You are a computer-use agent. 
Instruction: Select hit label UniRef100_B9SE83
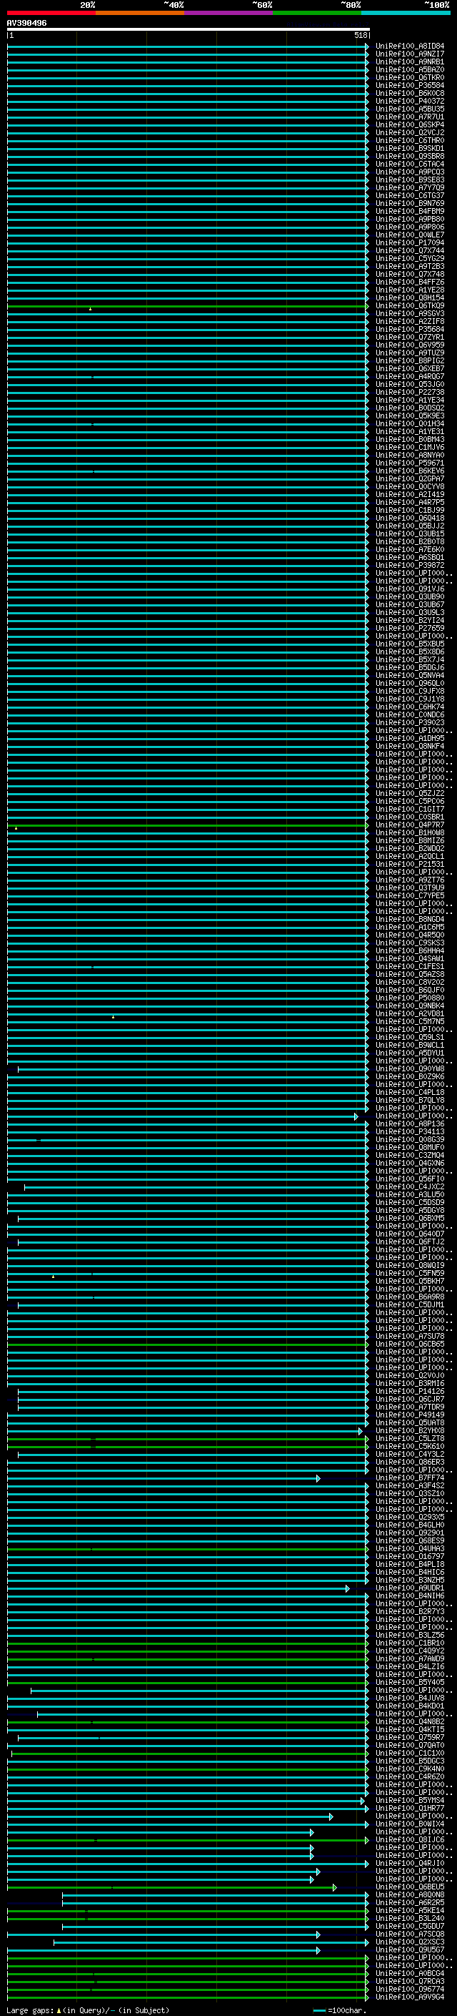(410, 180)
